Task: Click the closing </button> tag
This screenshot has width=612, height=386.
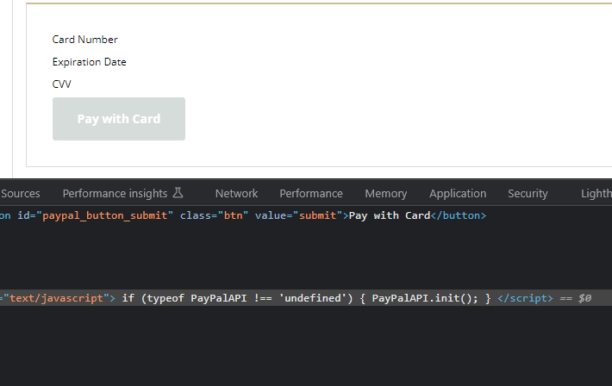Action: coord(459,215)
